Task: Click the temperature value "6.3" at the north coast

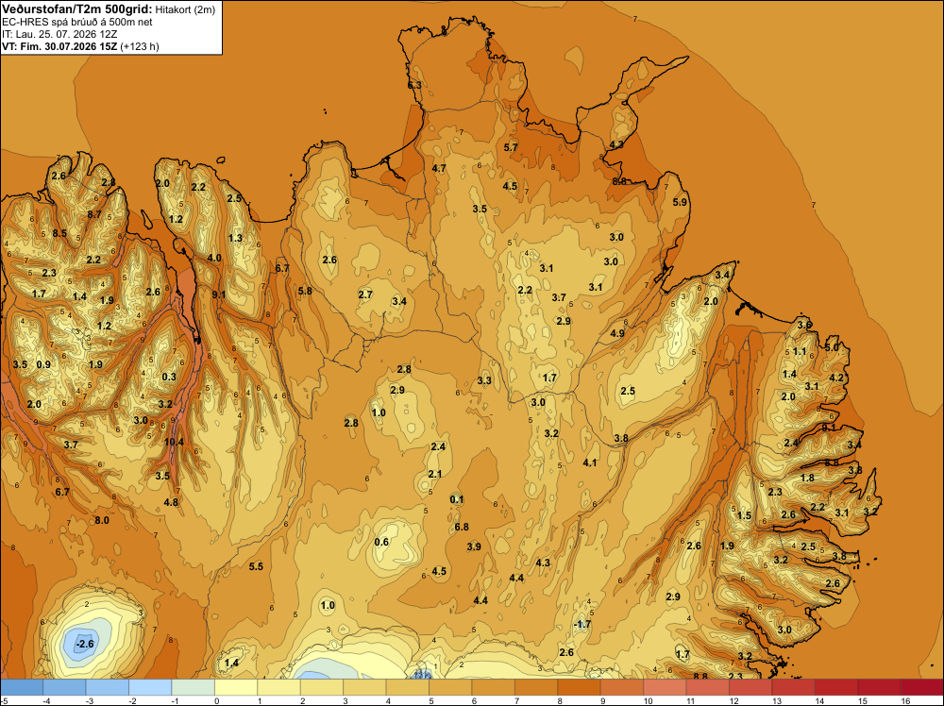Action: pos(414,86)
